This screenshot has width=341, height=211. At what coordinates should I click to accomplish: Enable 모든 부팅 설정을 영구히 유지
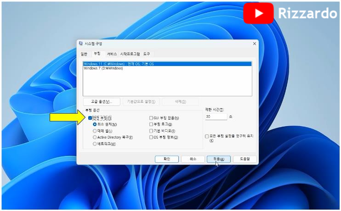207,136
